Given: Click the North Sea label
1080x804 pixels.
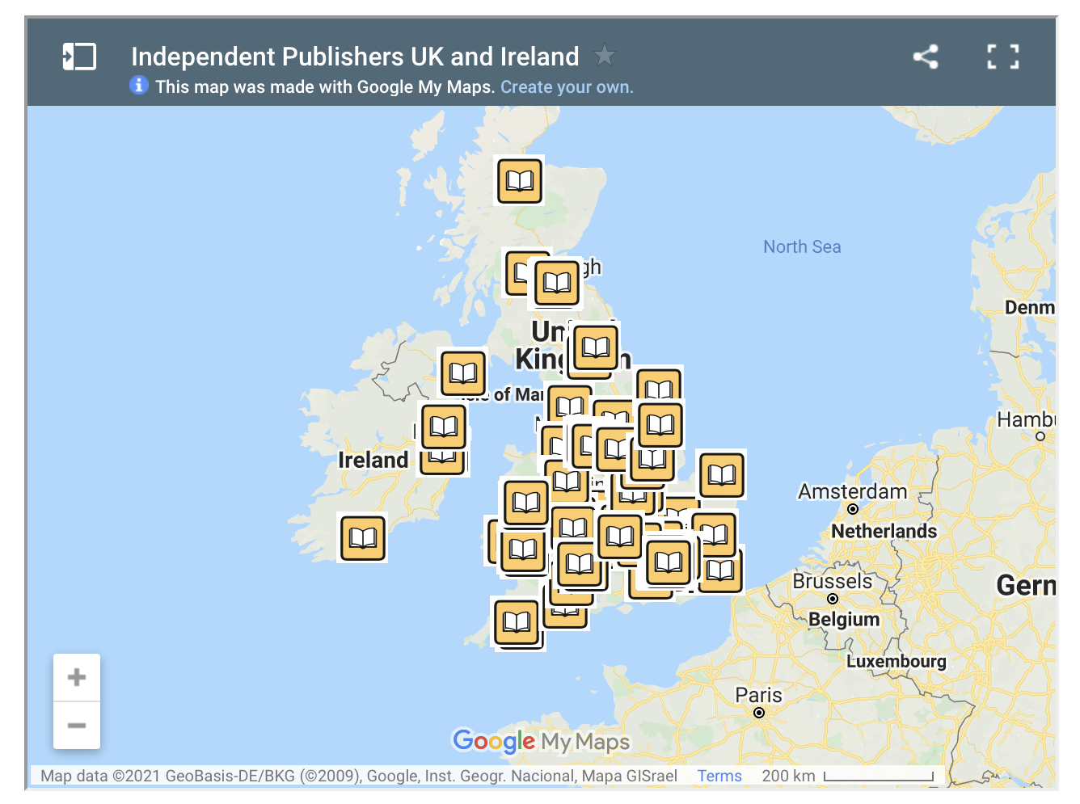Looking at the screenshot, I should (802, 246).
